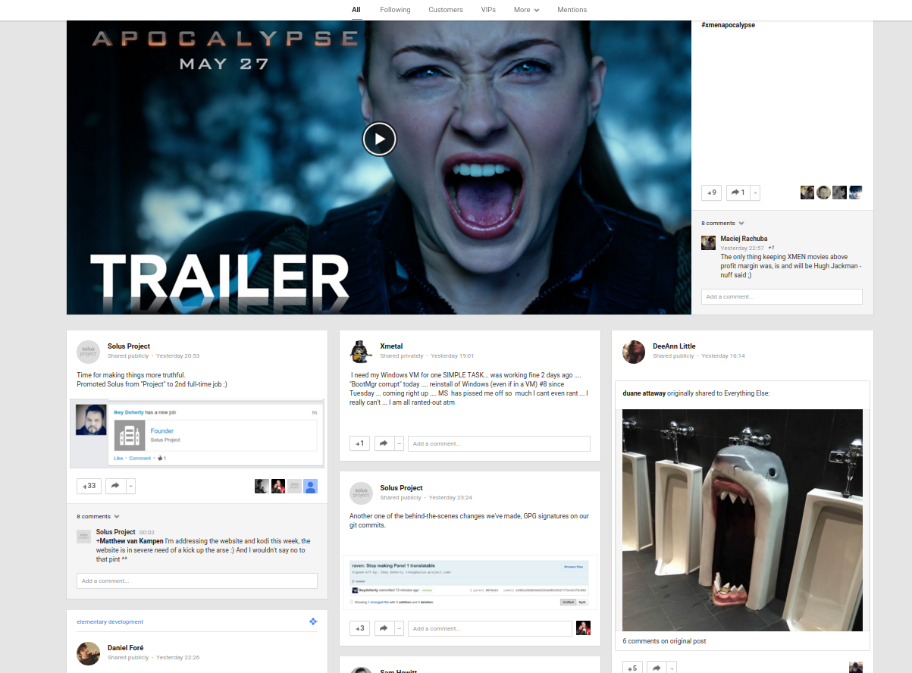Click +Matthew van Kampen mention
This screenshot has height=673, width=912.
coord(129,541)
